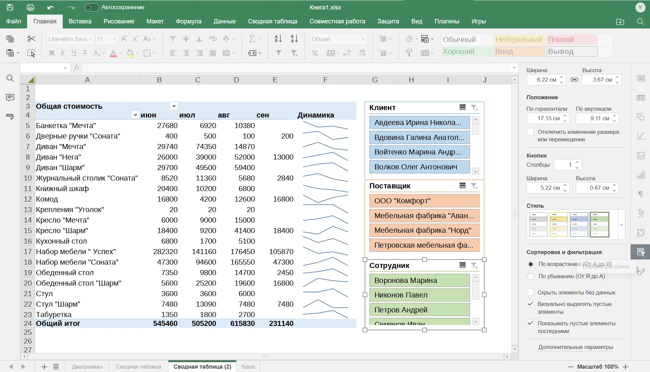650x372 pixels.
Task: Align text to the left
Action: click(173, 53)
